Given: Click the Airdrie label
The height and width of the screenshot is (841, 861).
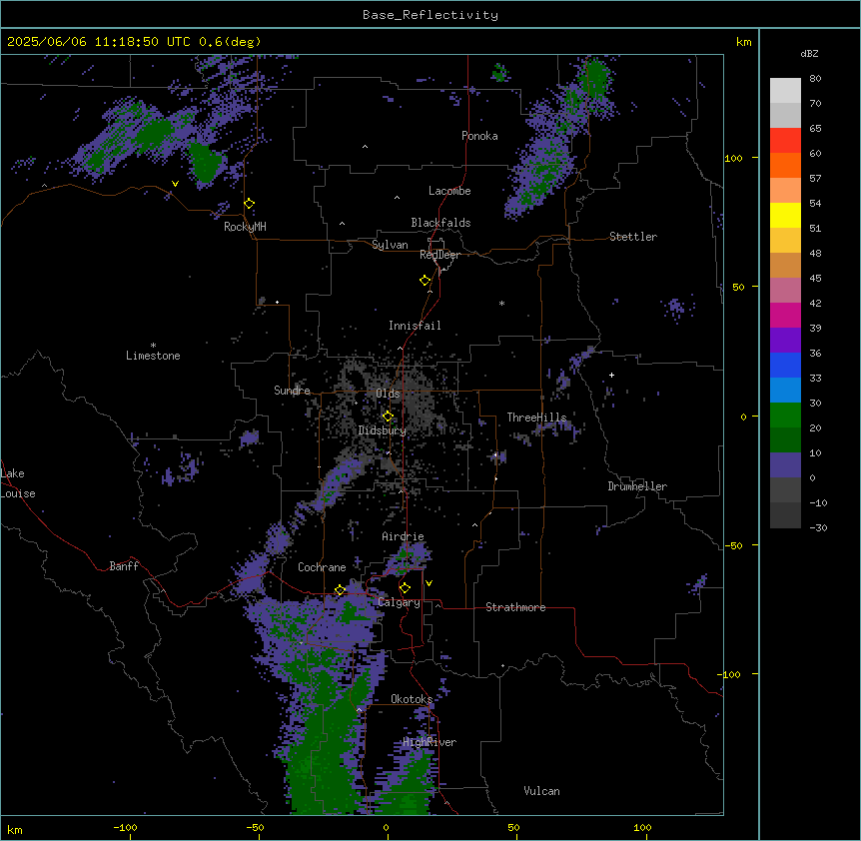Looking at the screenshot, I should tap(404, 536).
